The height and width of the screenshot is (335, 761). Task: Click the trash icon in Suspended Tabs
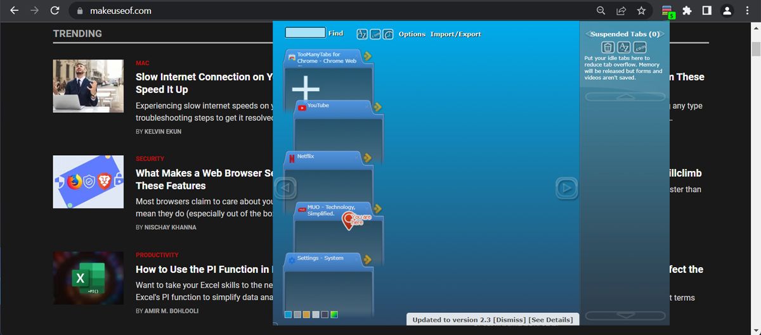click(608, 47)
